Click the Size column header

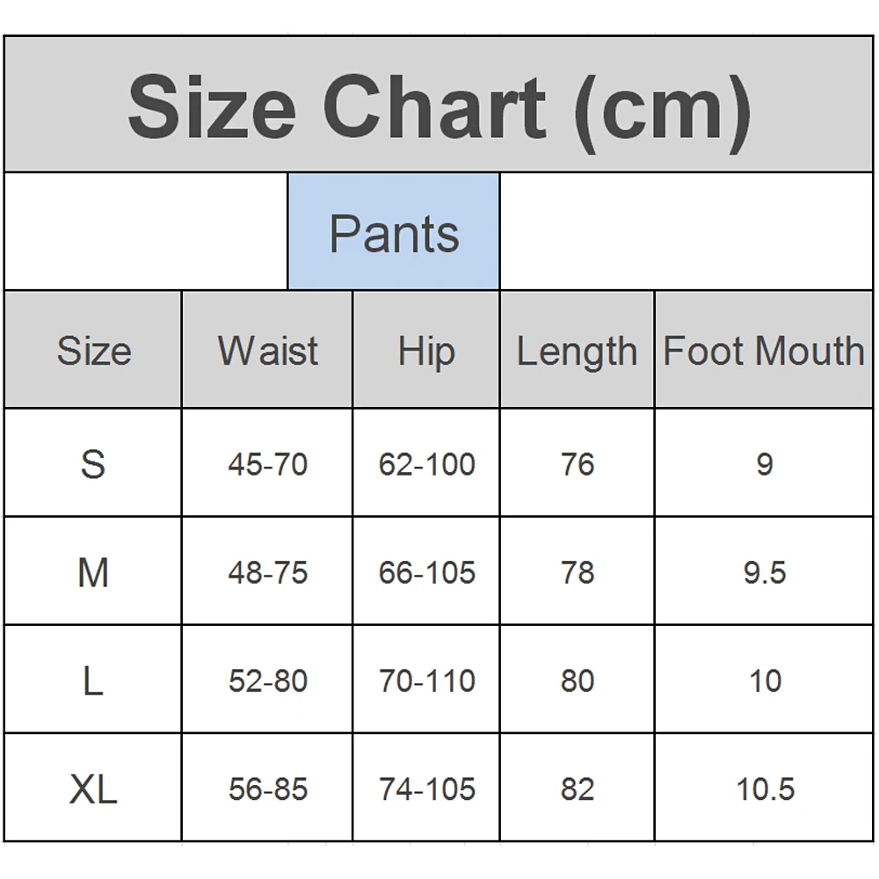pyautogui.click(x=93, y=351)
